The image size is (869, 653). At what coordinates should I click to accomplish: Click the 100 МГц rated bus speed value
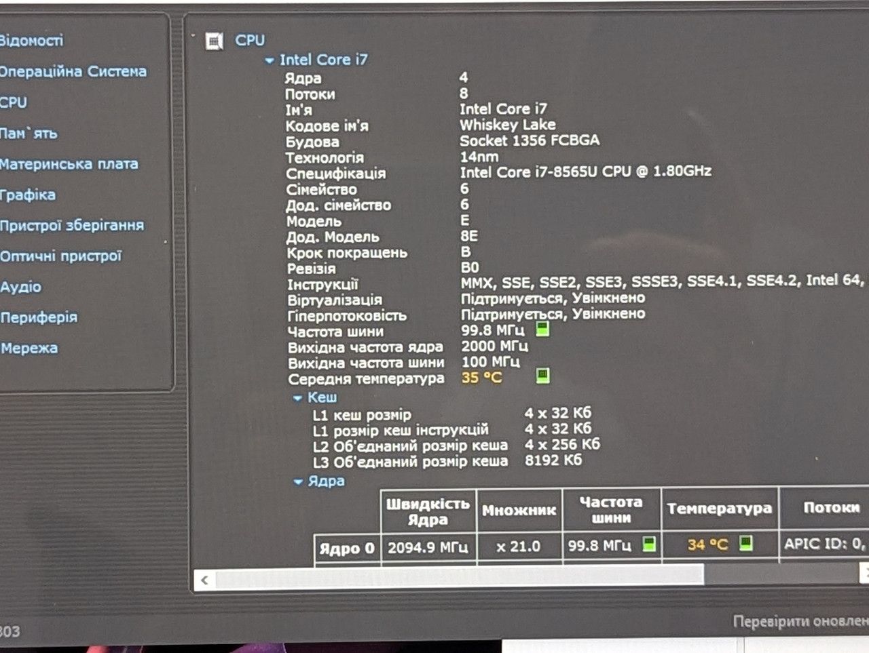pos(490,362)
